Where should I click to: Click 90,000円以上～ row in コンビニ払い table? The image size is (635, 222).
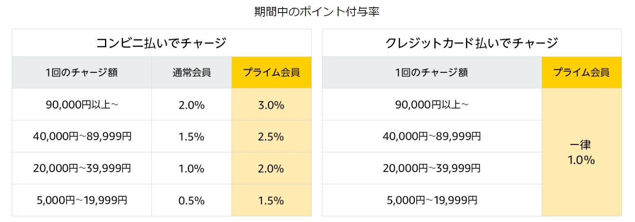(x=81, y=105)
